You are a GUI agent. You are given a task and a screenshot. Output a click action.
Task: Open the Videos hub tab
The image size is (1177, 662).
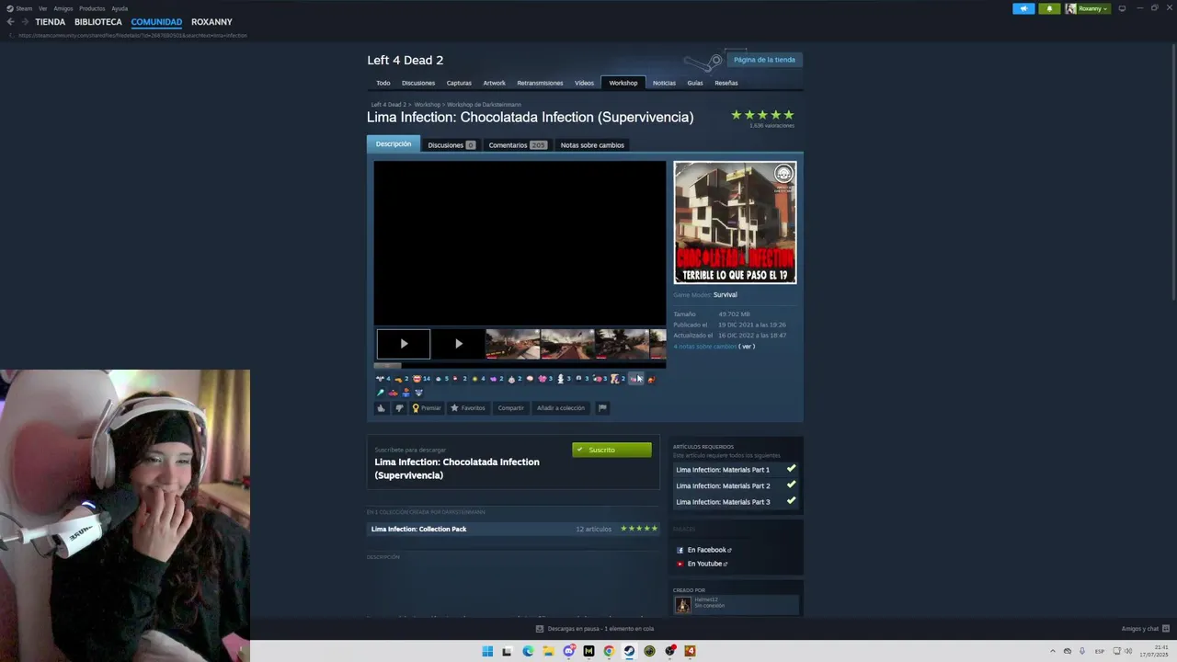point(584,83)
